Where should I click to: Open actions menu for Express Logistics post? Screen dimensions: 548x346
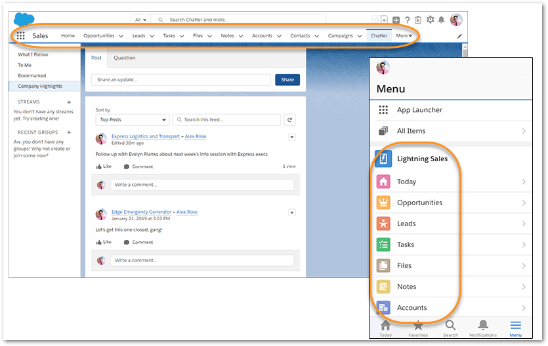[292, 137]
